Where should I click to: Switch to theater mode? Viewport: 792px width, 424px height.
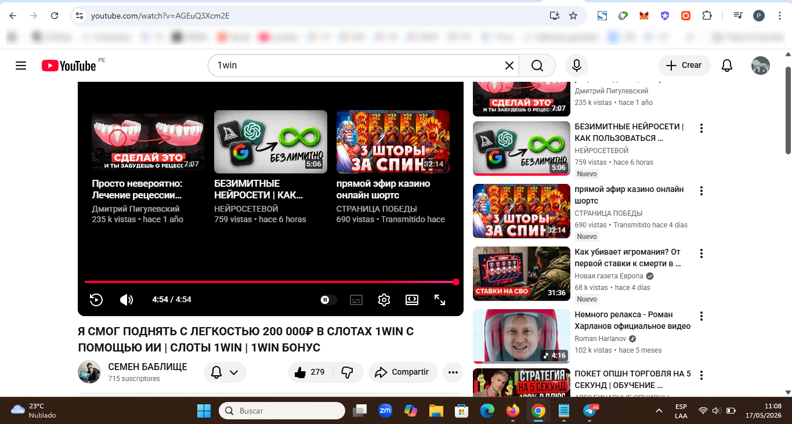click(x=412, y=300)
